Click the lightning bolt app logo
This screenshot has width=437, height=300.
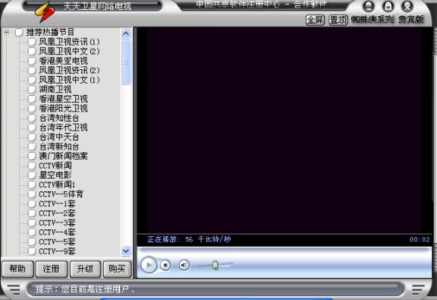tap(44, 12)
